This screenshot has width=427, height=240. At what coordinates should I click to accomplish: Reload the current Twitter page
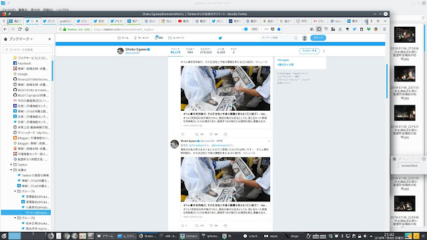pos(19,29)
